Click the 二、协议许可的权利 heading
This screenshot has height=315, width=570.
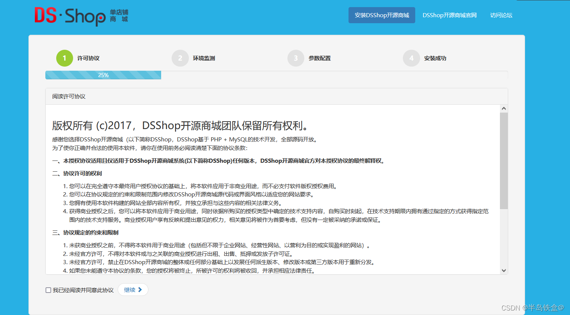coord(77,174)
